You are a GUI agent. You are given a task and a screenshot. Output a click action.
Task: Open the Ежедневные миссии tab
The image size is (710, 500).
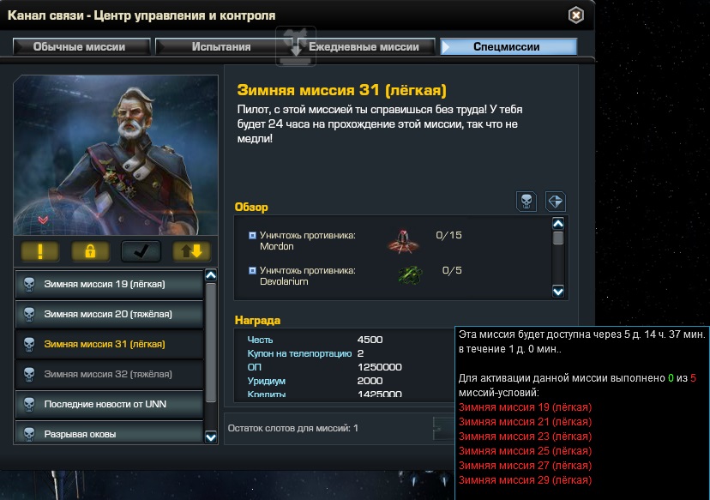[364, 46]
